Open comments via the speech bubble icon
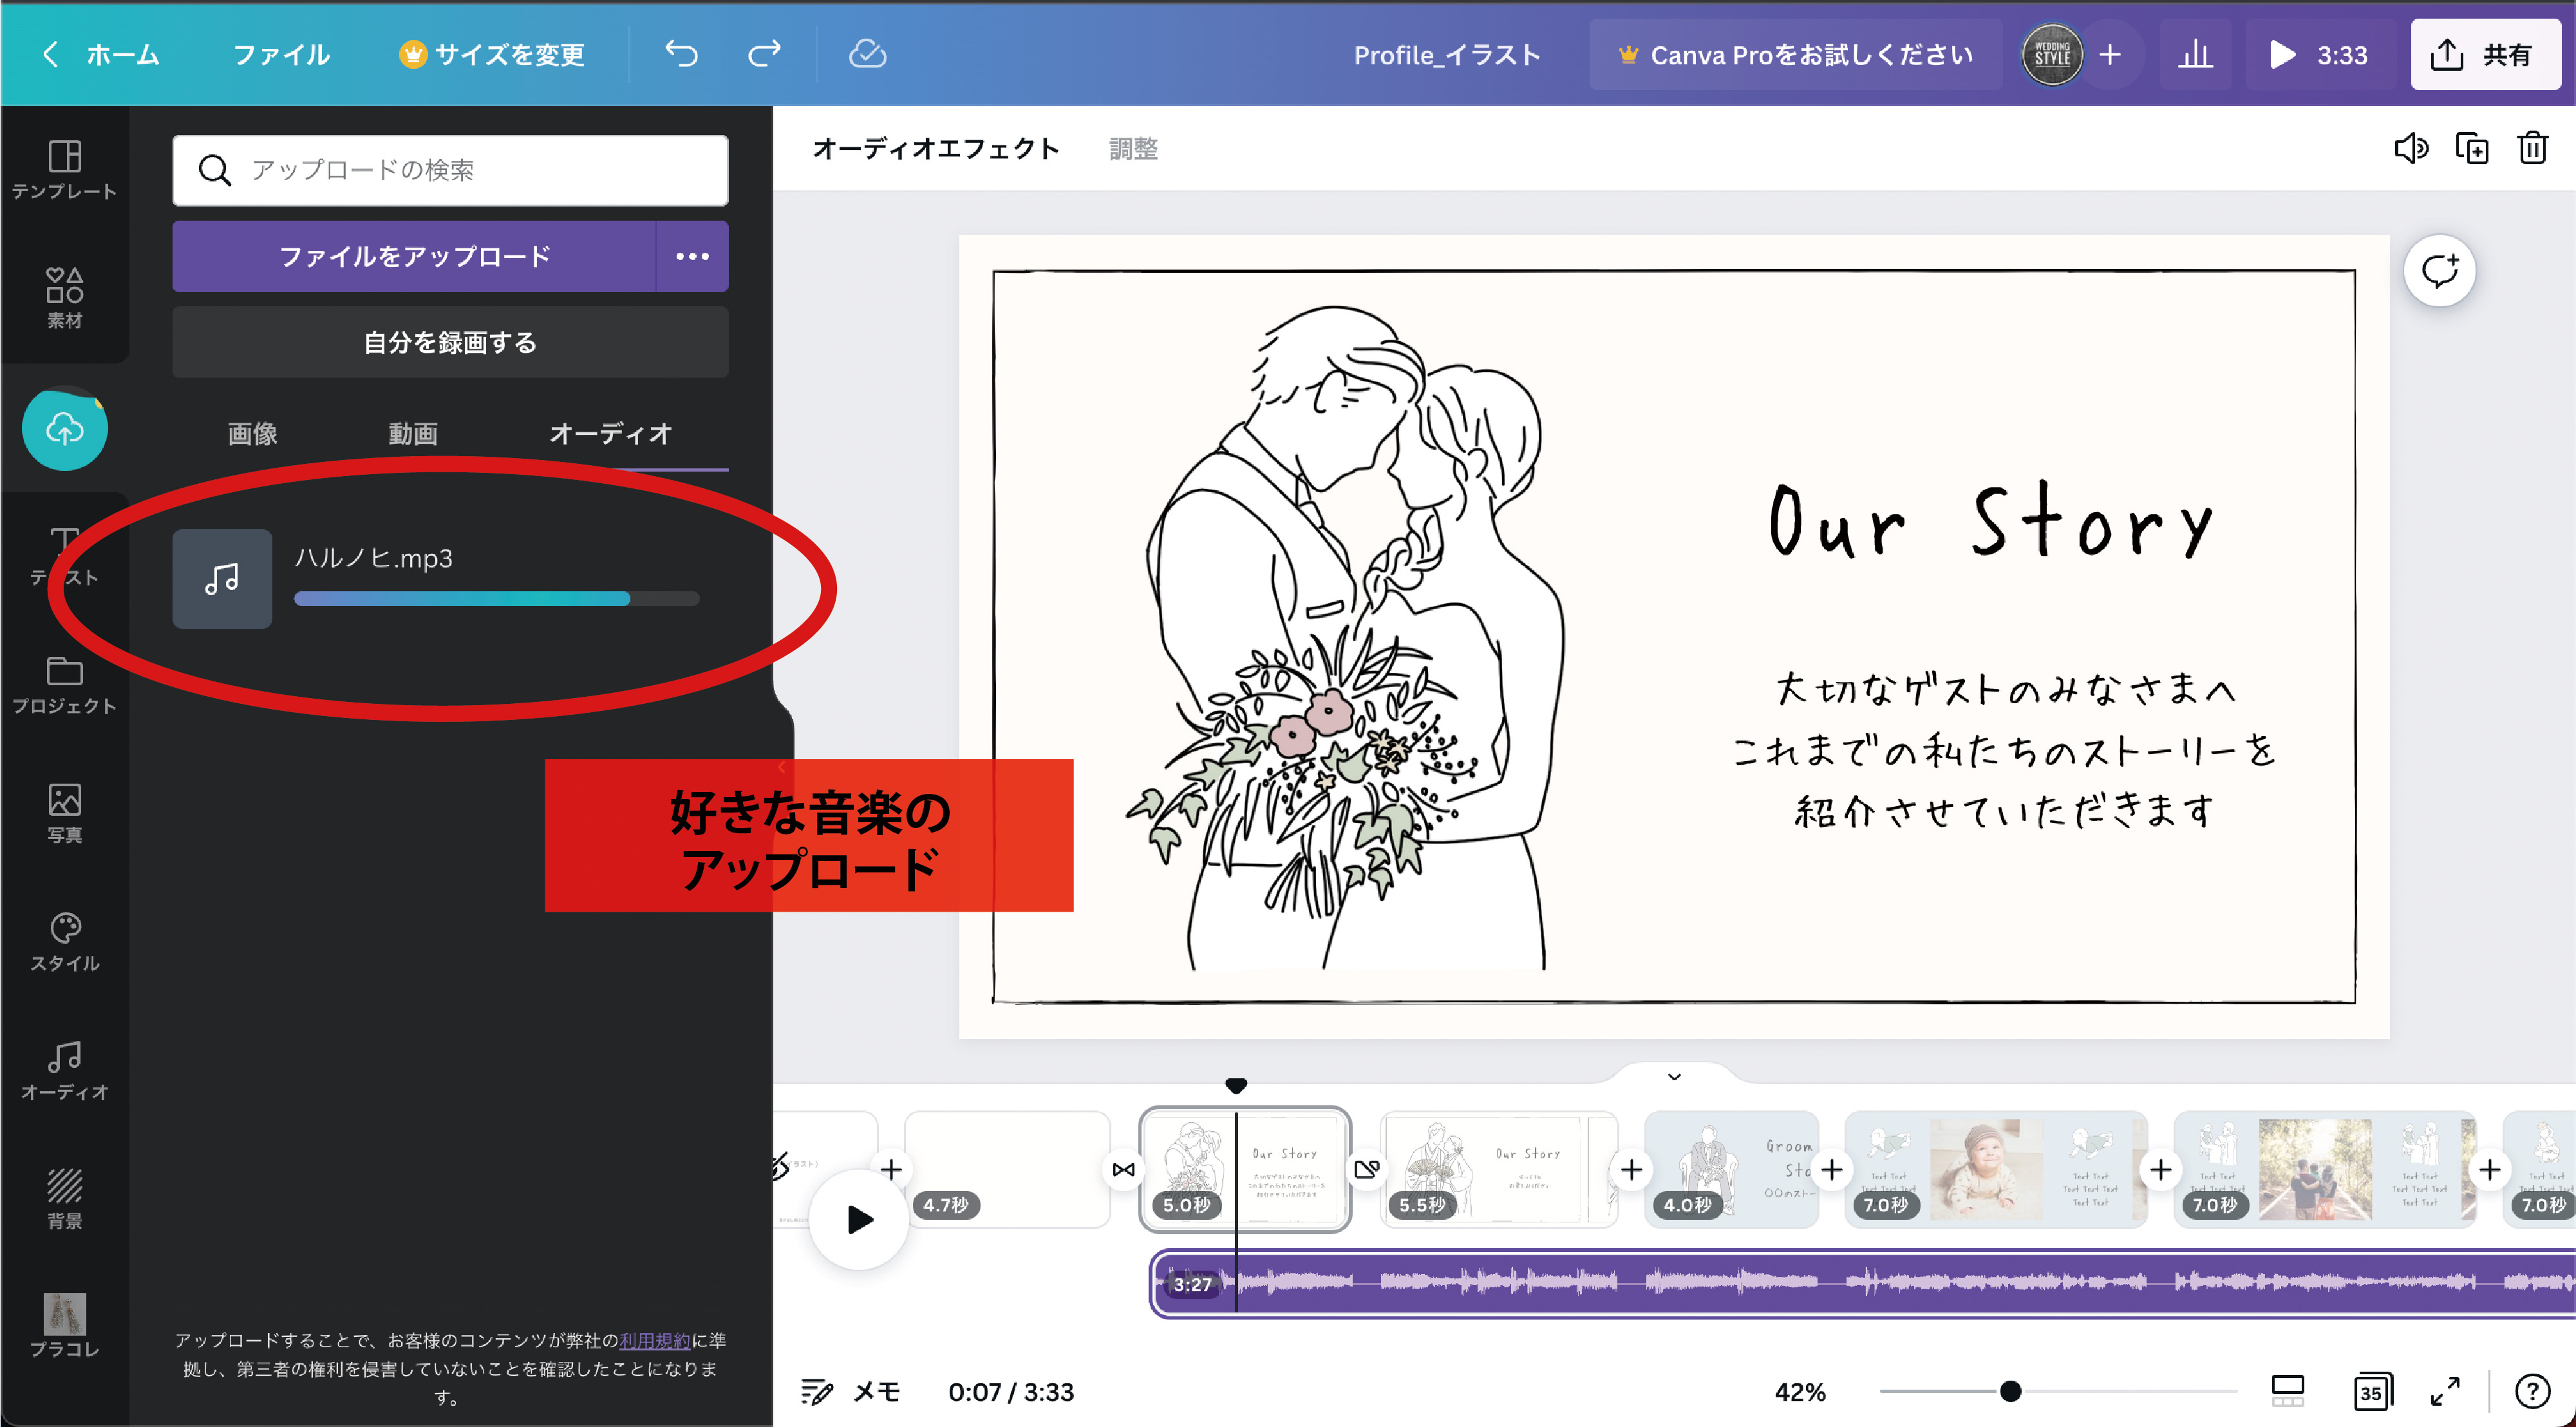 (2440, 270)
